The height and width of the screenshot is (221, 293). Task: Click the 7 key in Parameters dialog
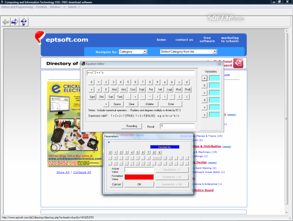(x=148, y=153)
